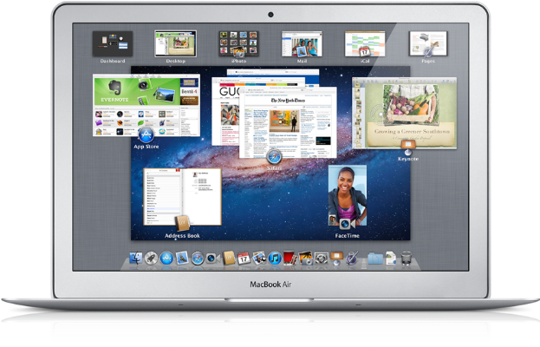Switch to the iCal full-screen space
The height and width of the screenshot is (347, 540).
click(365, 43)
